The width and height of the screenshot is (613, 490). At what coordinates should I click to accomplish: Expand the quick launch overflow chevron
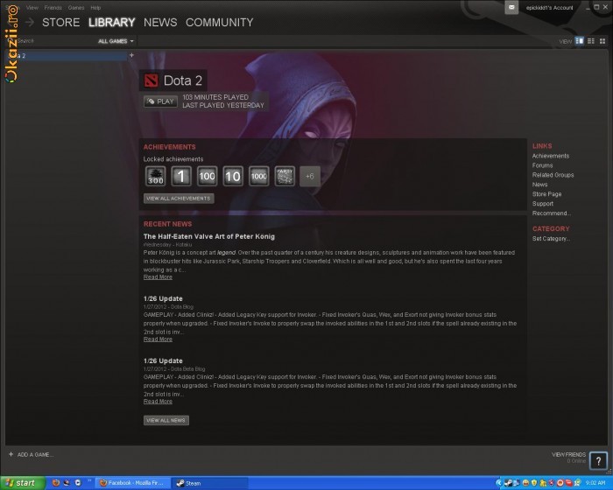tap(89, 480)
